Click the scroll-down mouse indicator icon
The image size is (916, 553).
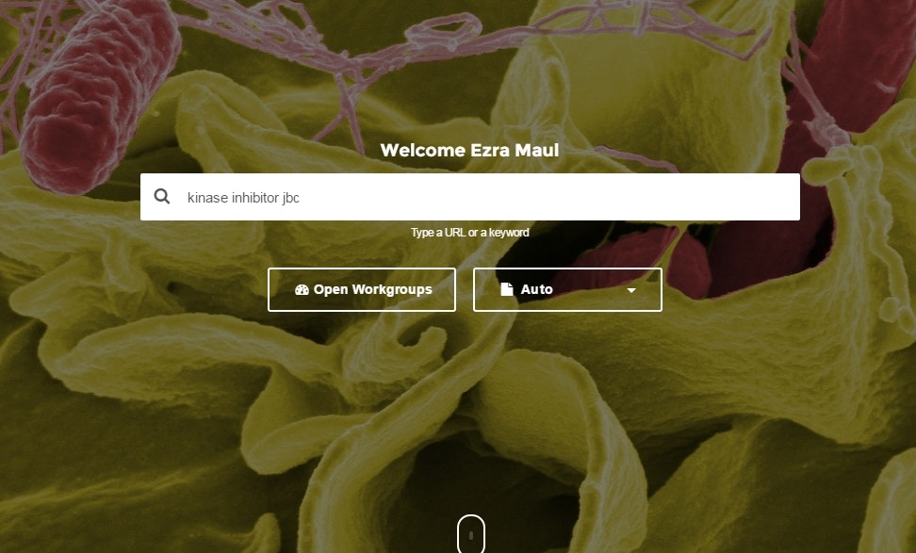point(471,534)
